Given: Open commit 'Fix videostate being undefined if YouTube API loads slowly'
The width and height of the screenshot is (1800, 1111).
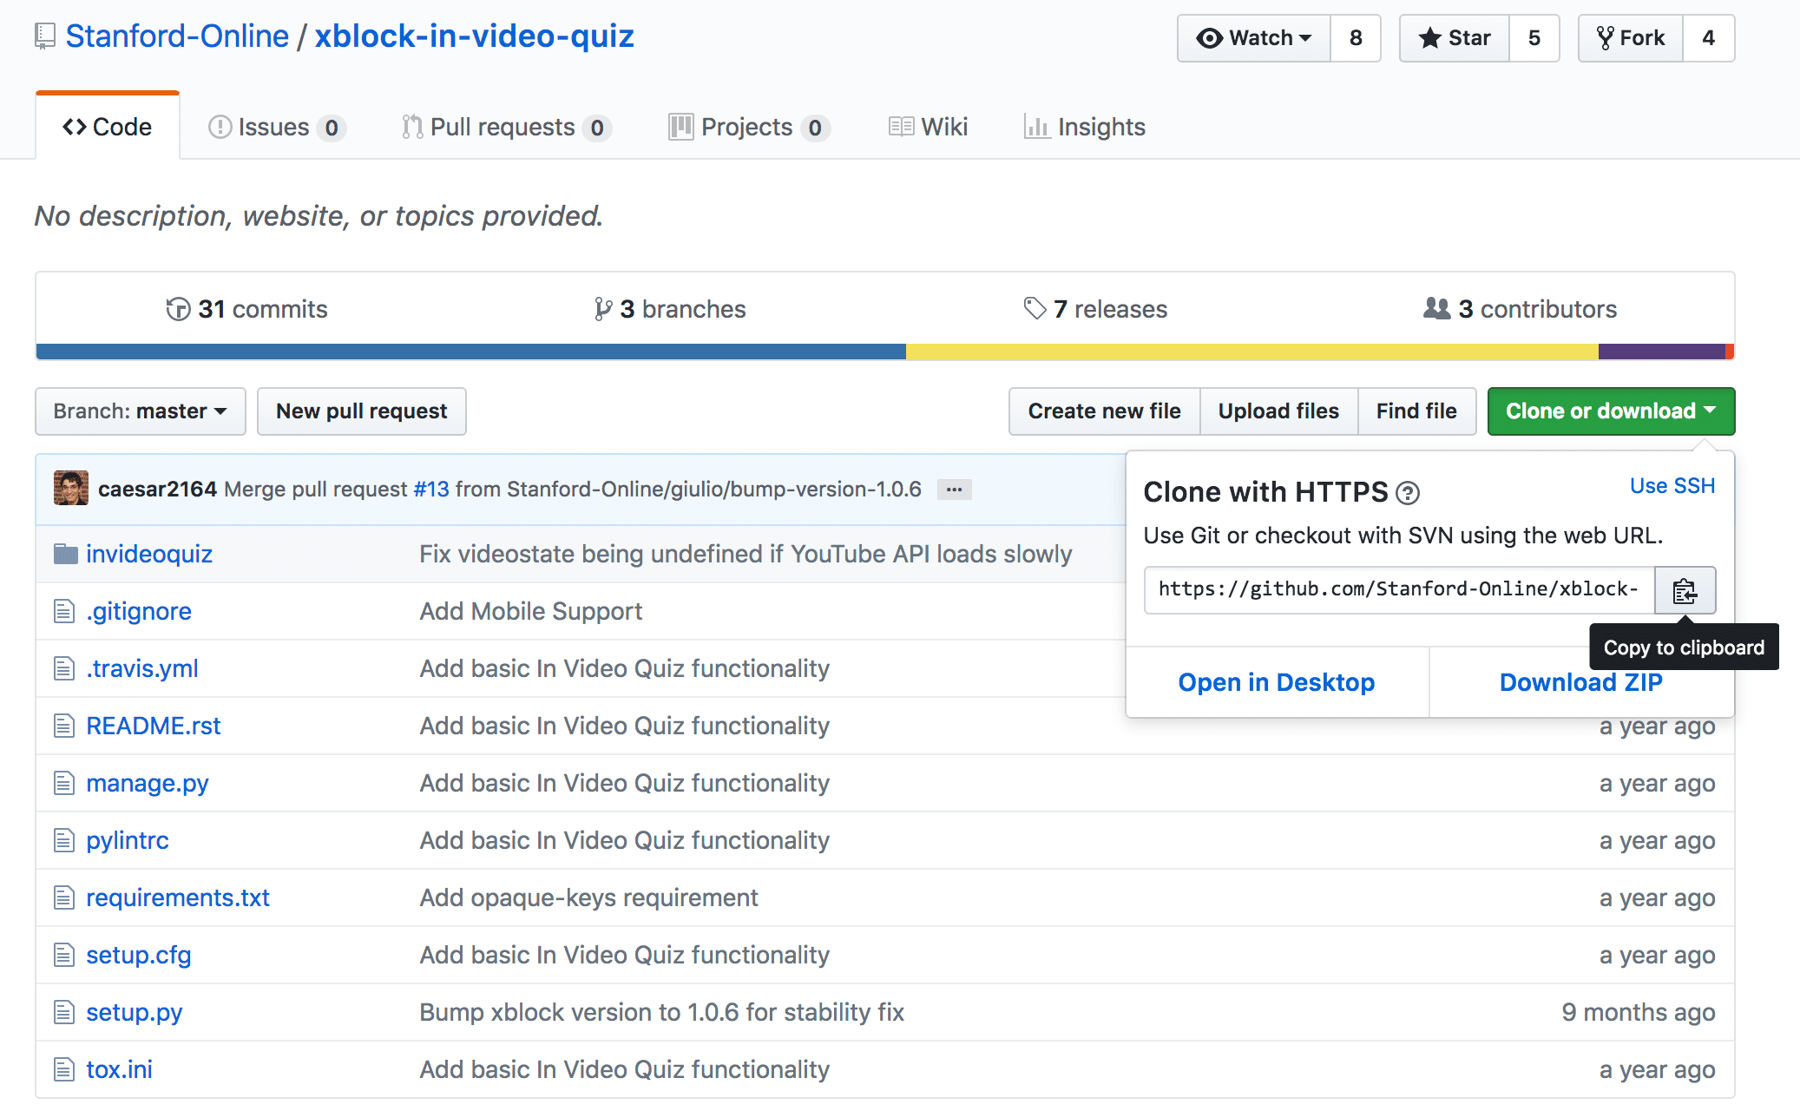Looking at the screenshot, I should click(x=746, y=554).
